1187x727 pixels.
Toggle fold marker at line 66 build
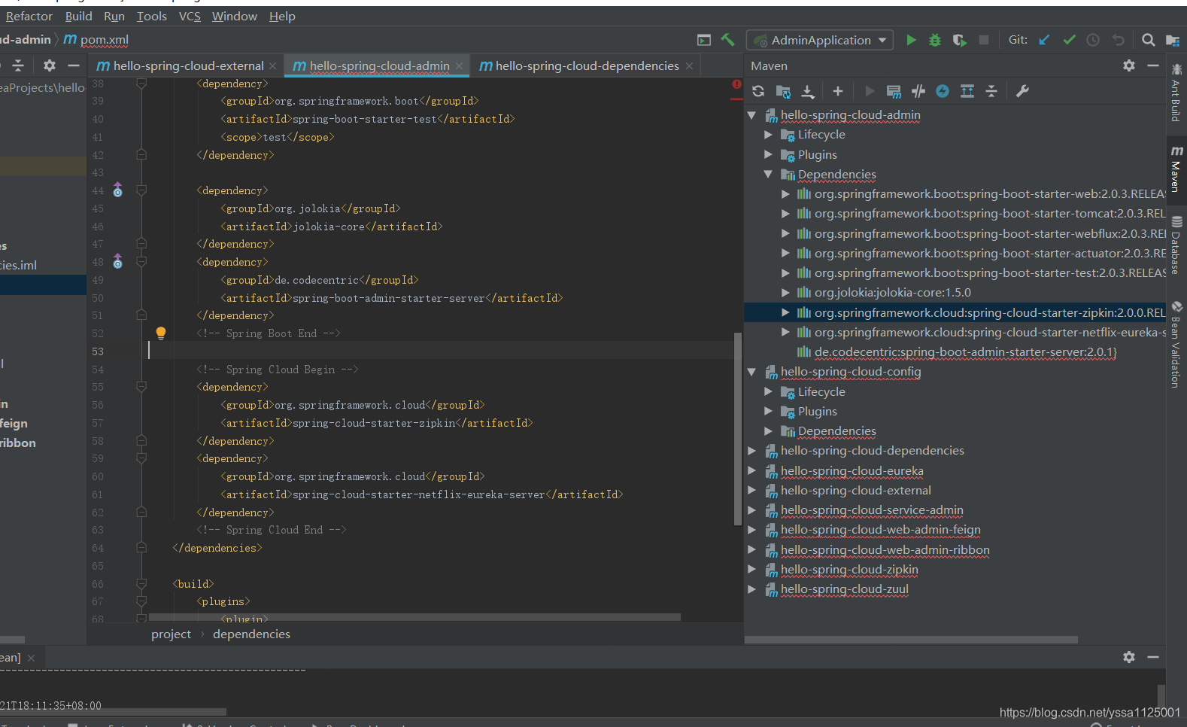point(141,584)
